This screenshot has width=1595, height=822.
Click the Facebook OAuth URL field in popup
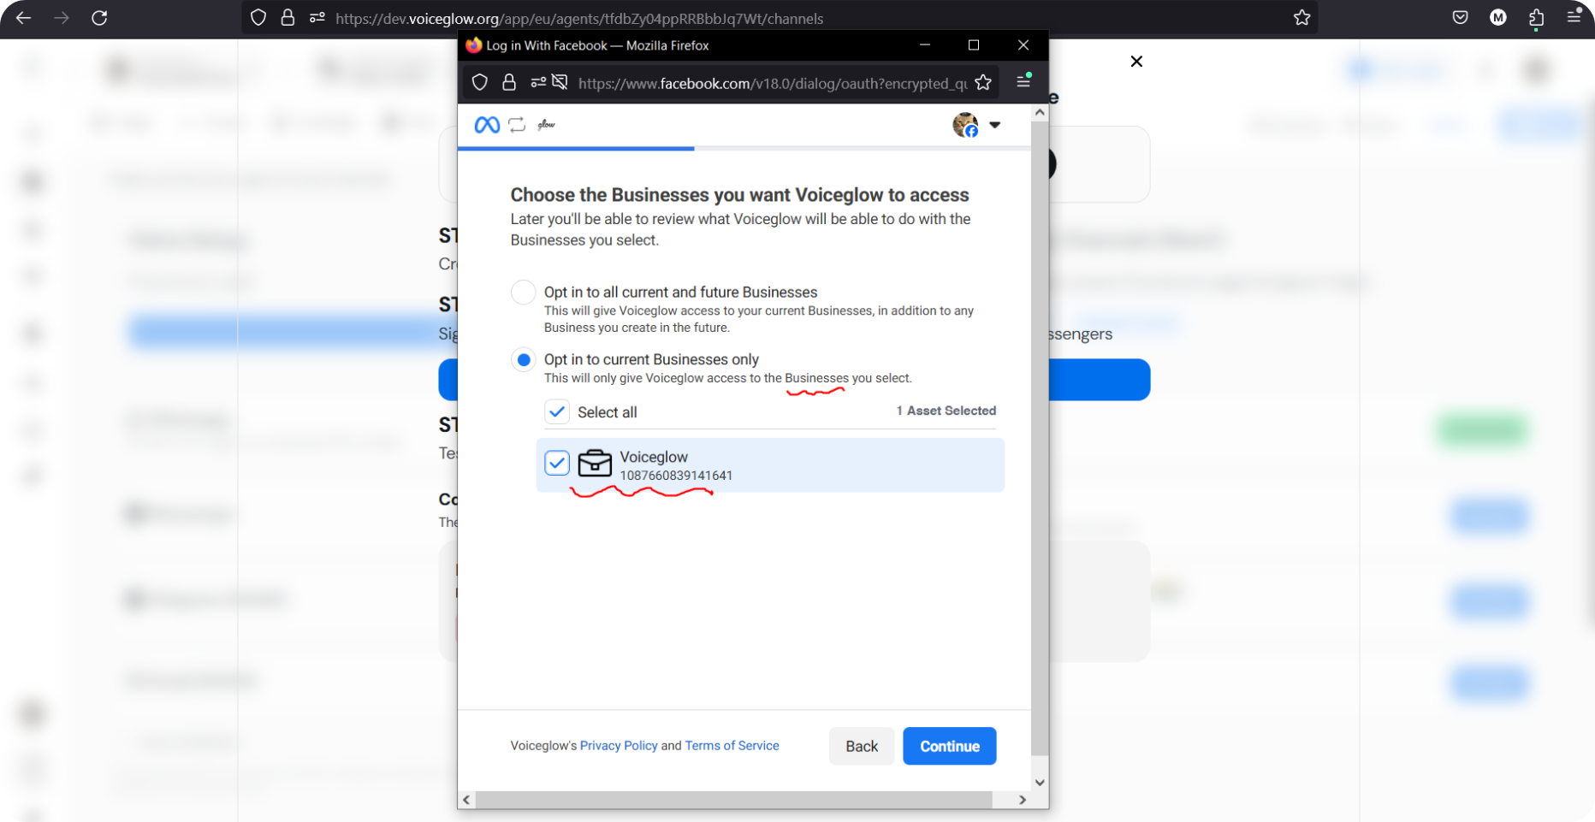[773, 83]
